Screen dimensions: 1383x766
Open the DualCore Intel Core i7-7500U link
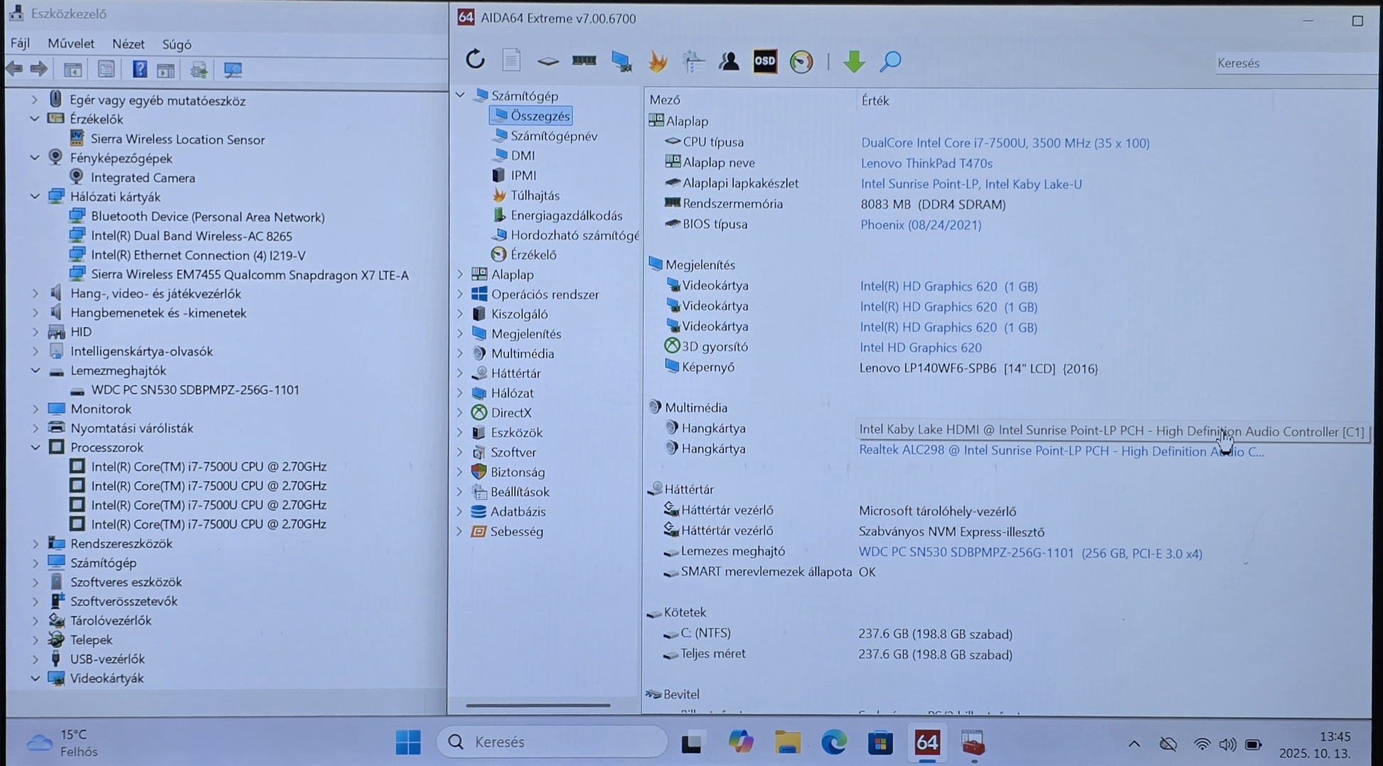click(x=1005, y=142)
